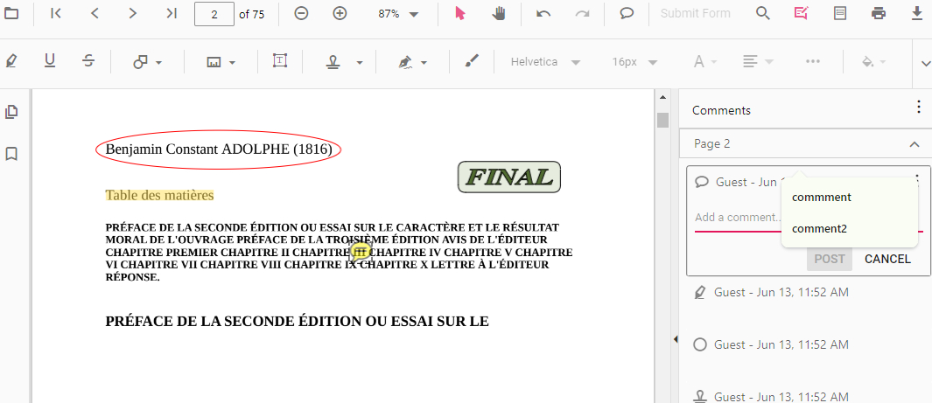The height and width of the screenshot is (403, 932).
Task: Select the free text annotation tool
Action: 280,60
